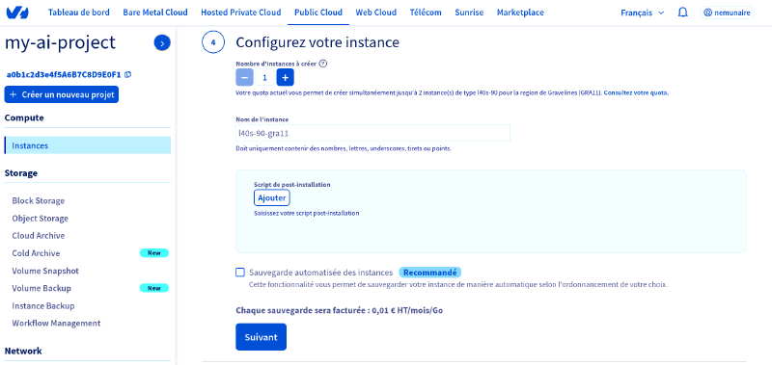
Task: Click the OVH logo icon
Action: point(16,13)
